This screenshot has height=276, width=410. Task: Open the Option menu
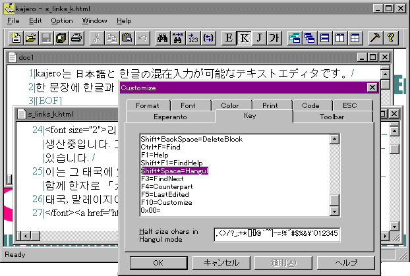point(62,20)
